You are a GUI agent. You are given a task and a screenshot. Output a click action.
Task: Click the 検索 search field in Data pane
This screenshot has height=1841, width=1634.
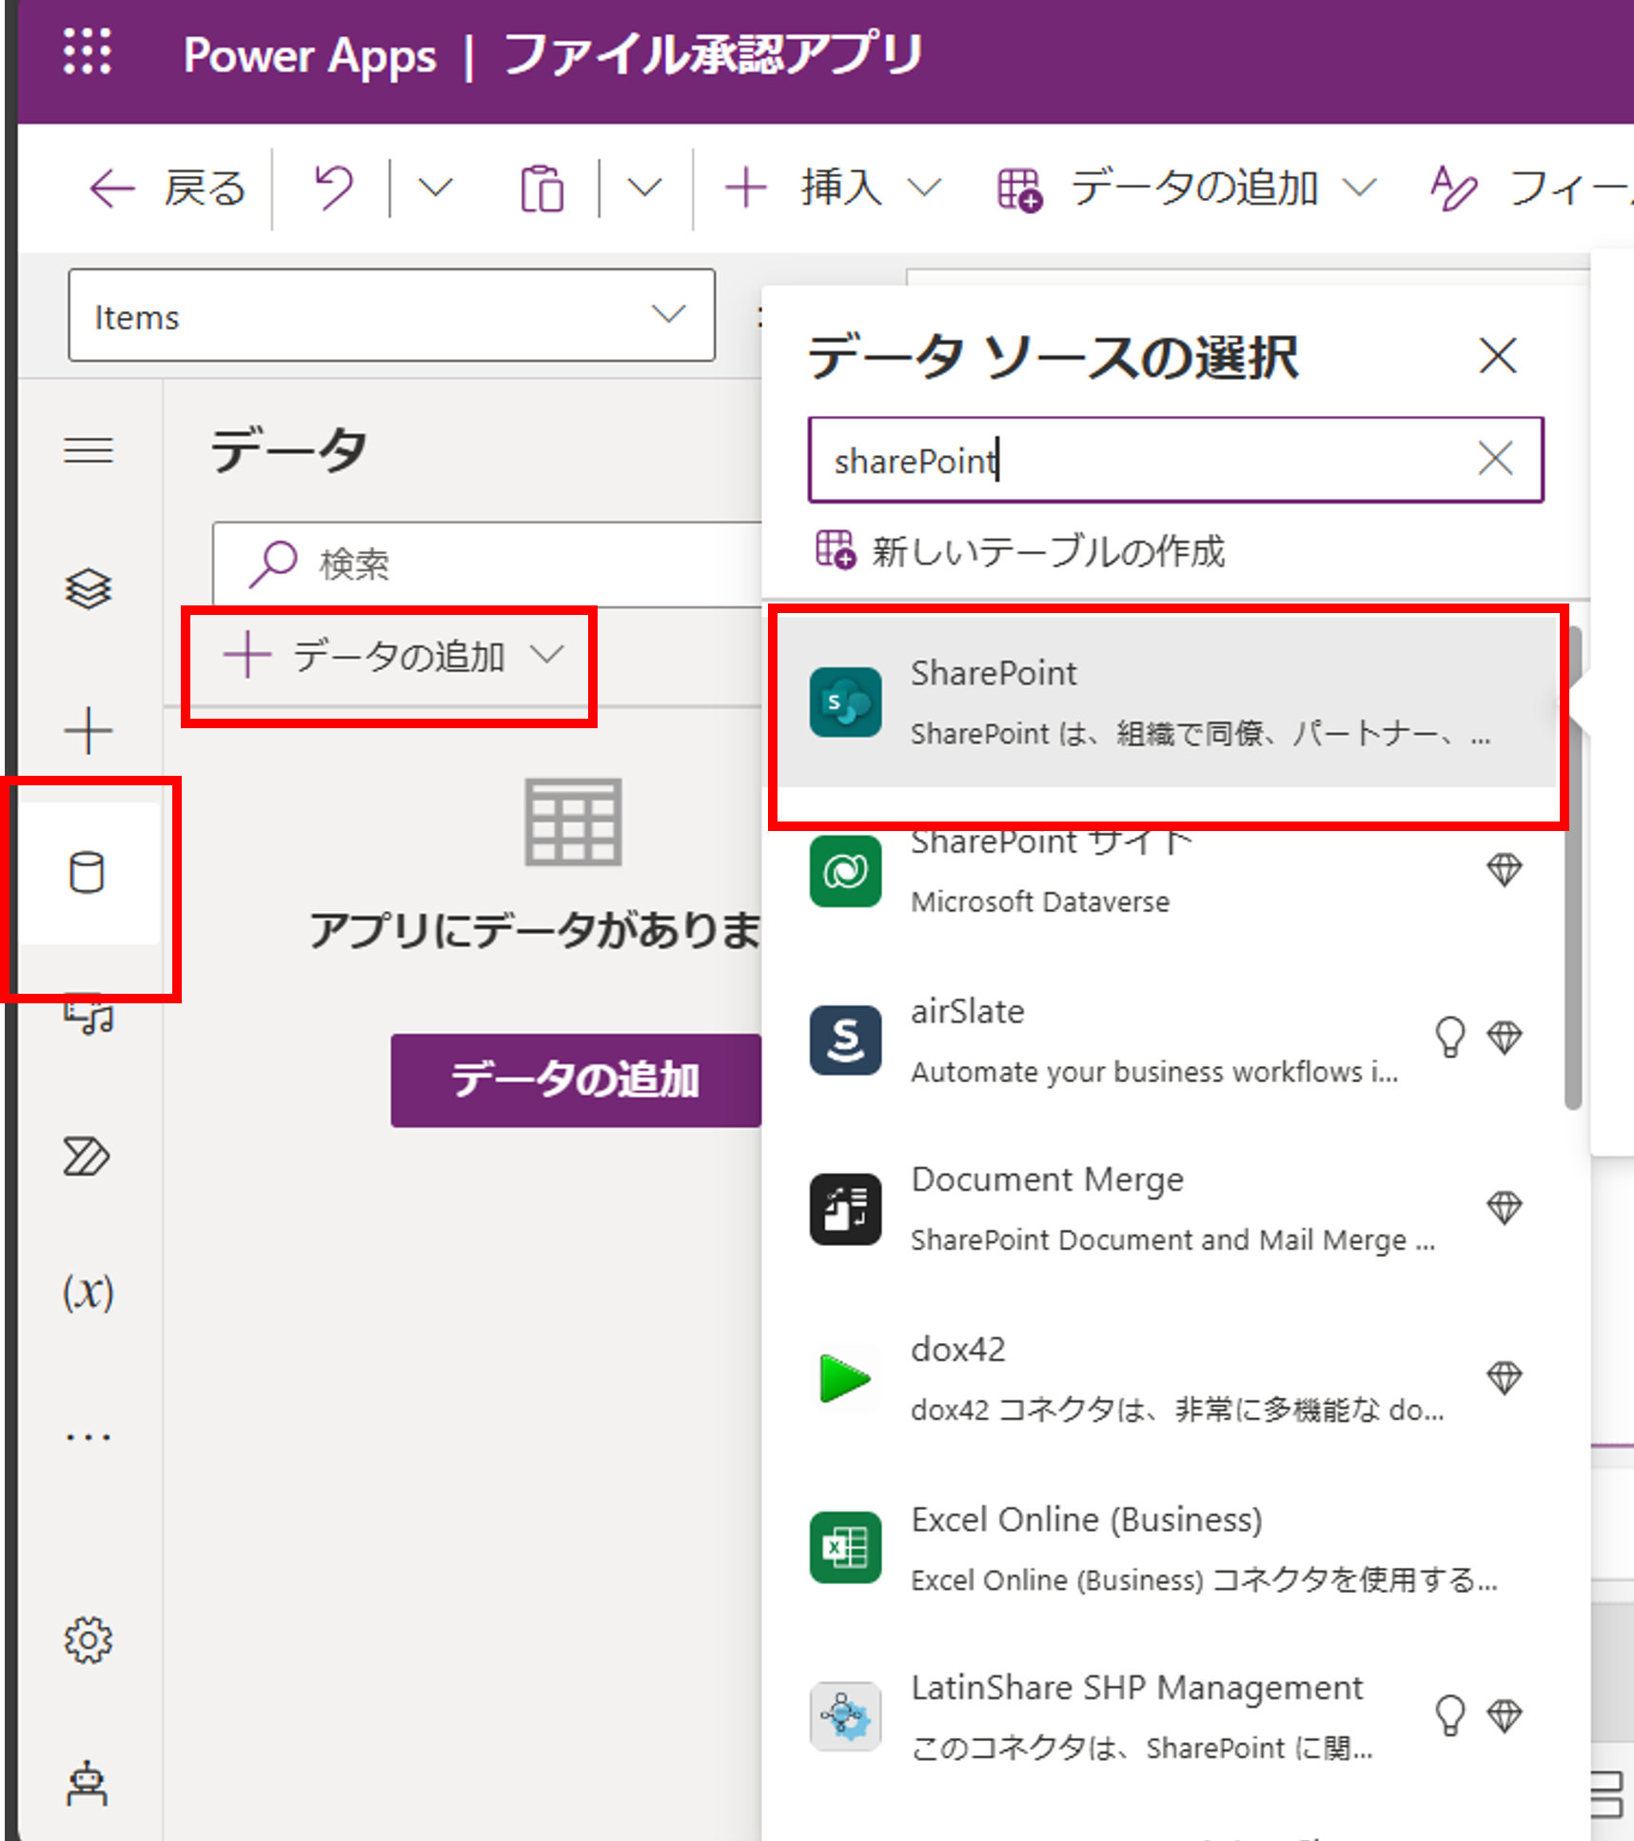[487, 564]
